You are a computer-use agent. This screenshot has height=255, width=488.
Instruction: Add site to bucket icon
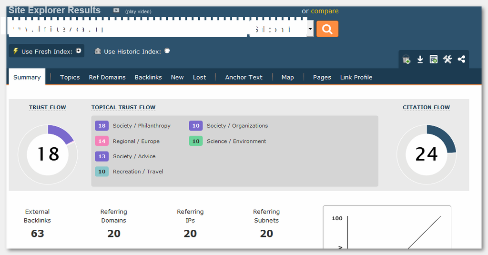(x=406, y=60)
